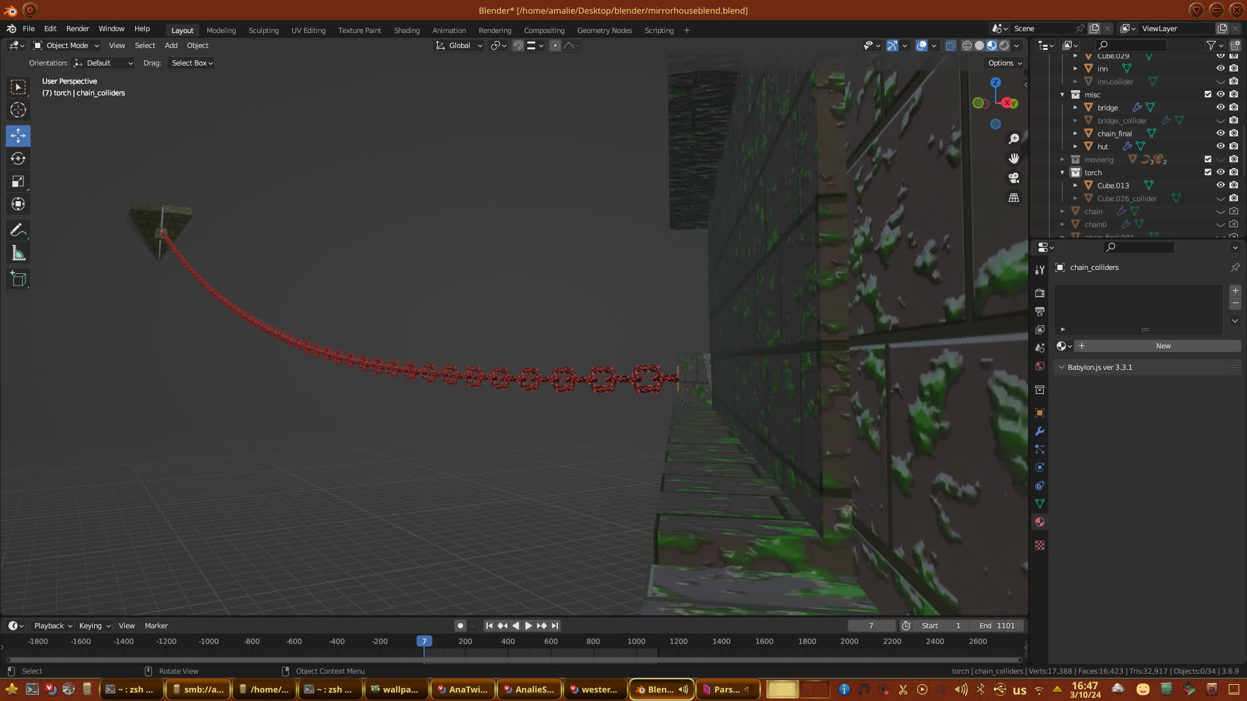The image size is (1247, 701).
Task: Select the Annotate pencil tool
Action: [18, 230]
